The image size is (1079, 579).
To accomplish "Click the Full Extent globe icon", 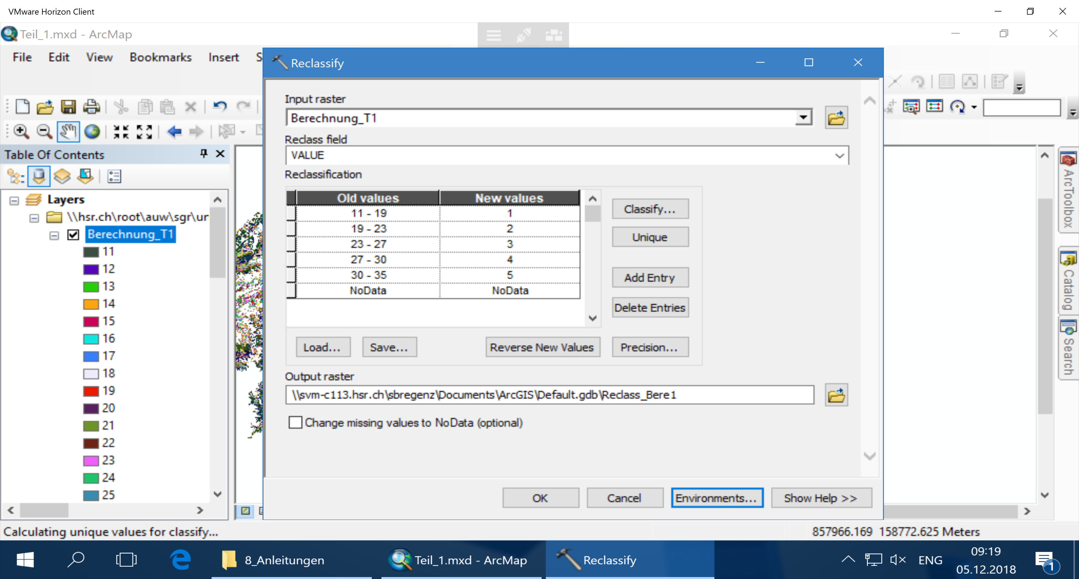I will [x=92, y=132].
